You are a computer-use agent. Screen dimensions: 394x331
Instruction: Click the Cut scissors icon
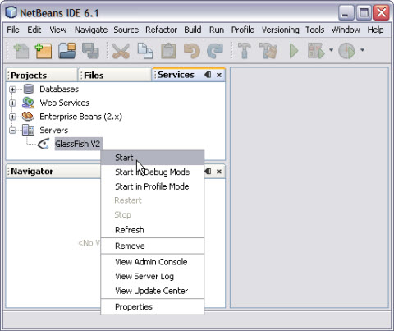point(121,51)
